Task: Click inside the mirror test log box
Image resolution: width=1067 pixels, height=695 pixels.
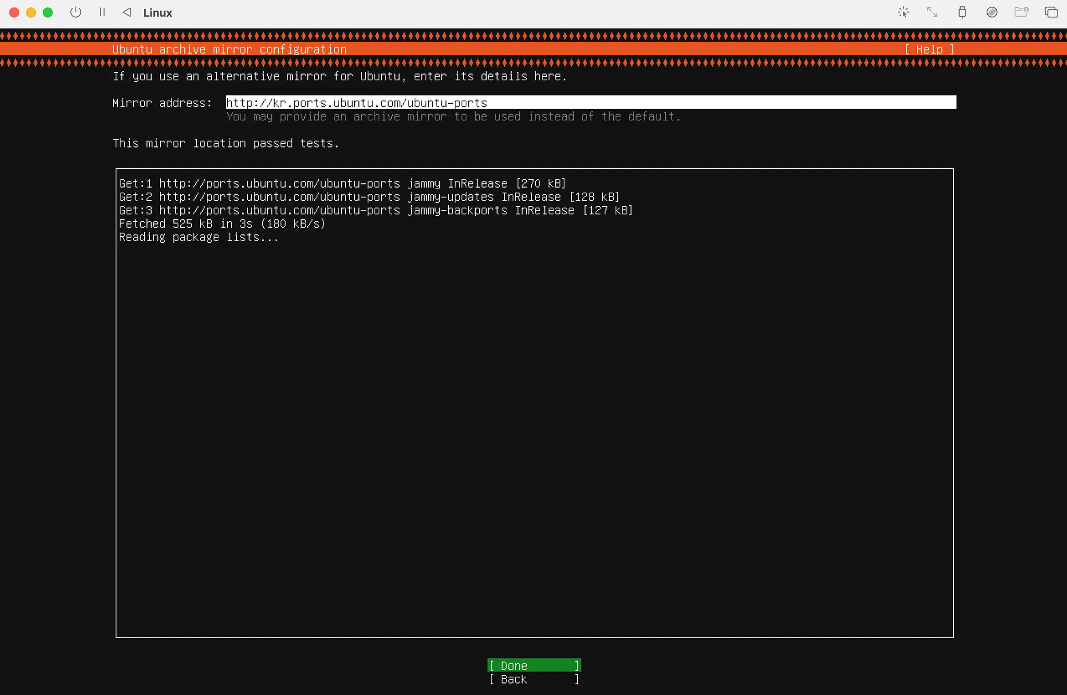Action: [534, 417]
